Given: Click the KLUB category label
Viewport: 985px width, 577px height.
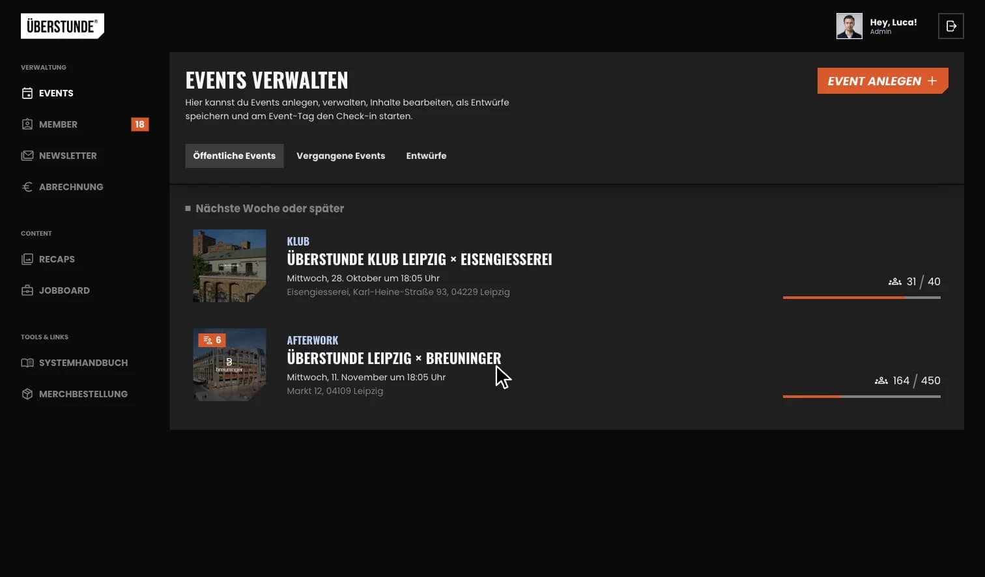Looking at the screenshot, I should 298,241.
